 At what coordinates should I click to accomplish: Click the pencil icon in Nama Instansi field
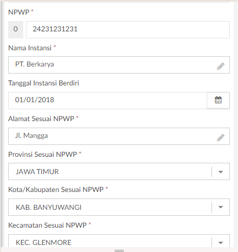221,66
